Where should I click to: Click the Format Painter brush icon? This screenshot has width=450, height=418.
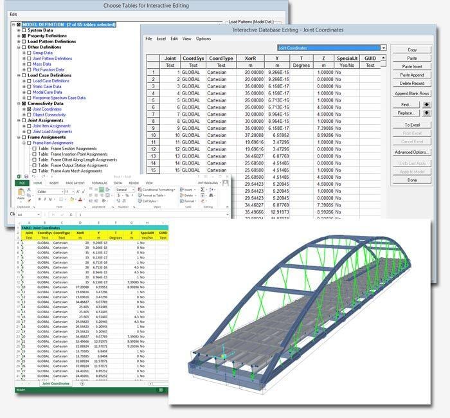[x=29, y=201]
